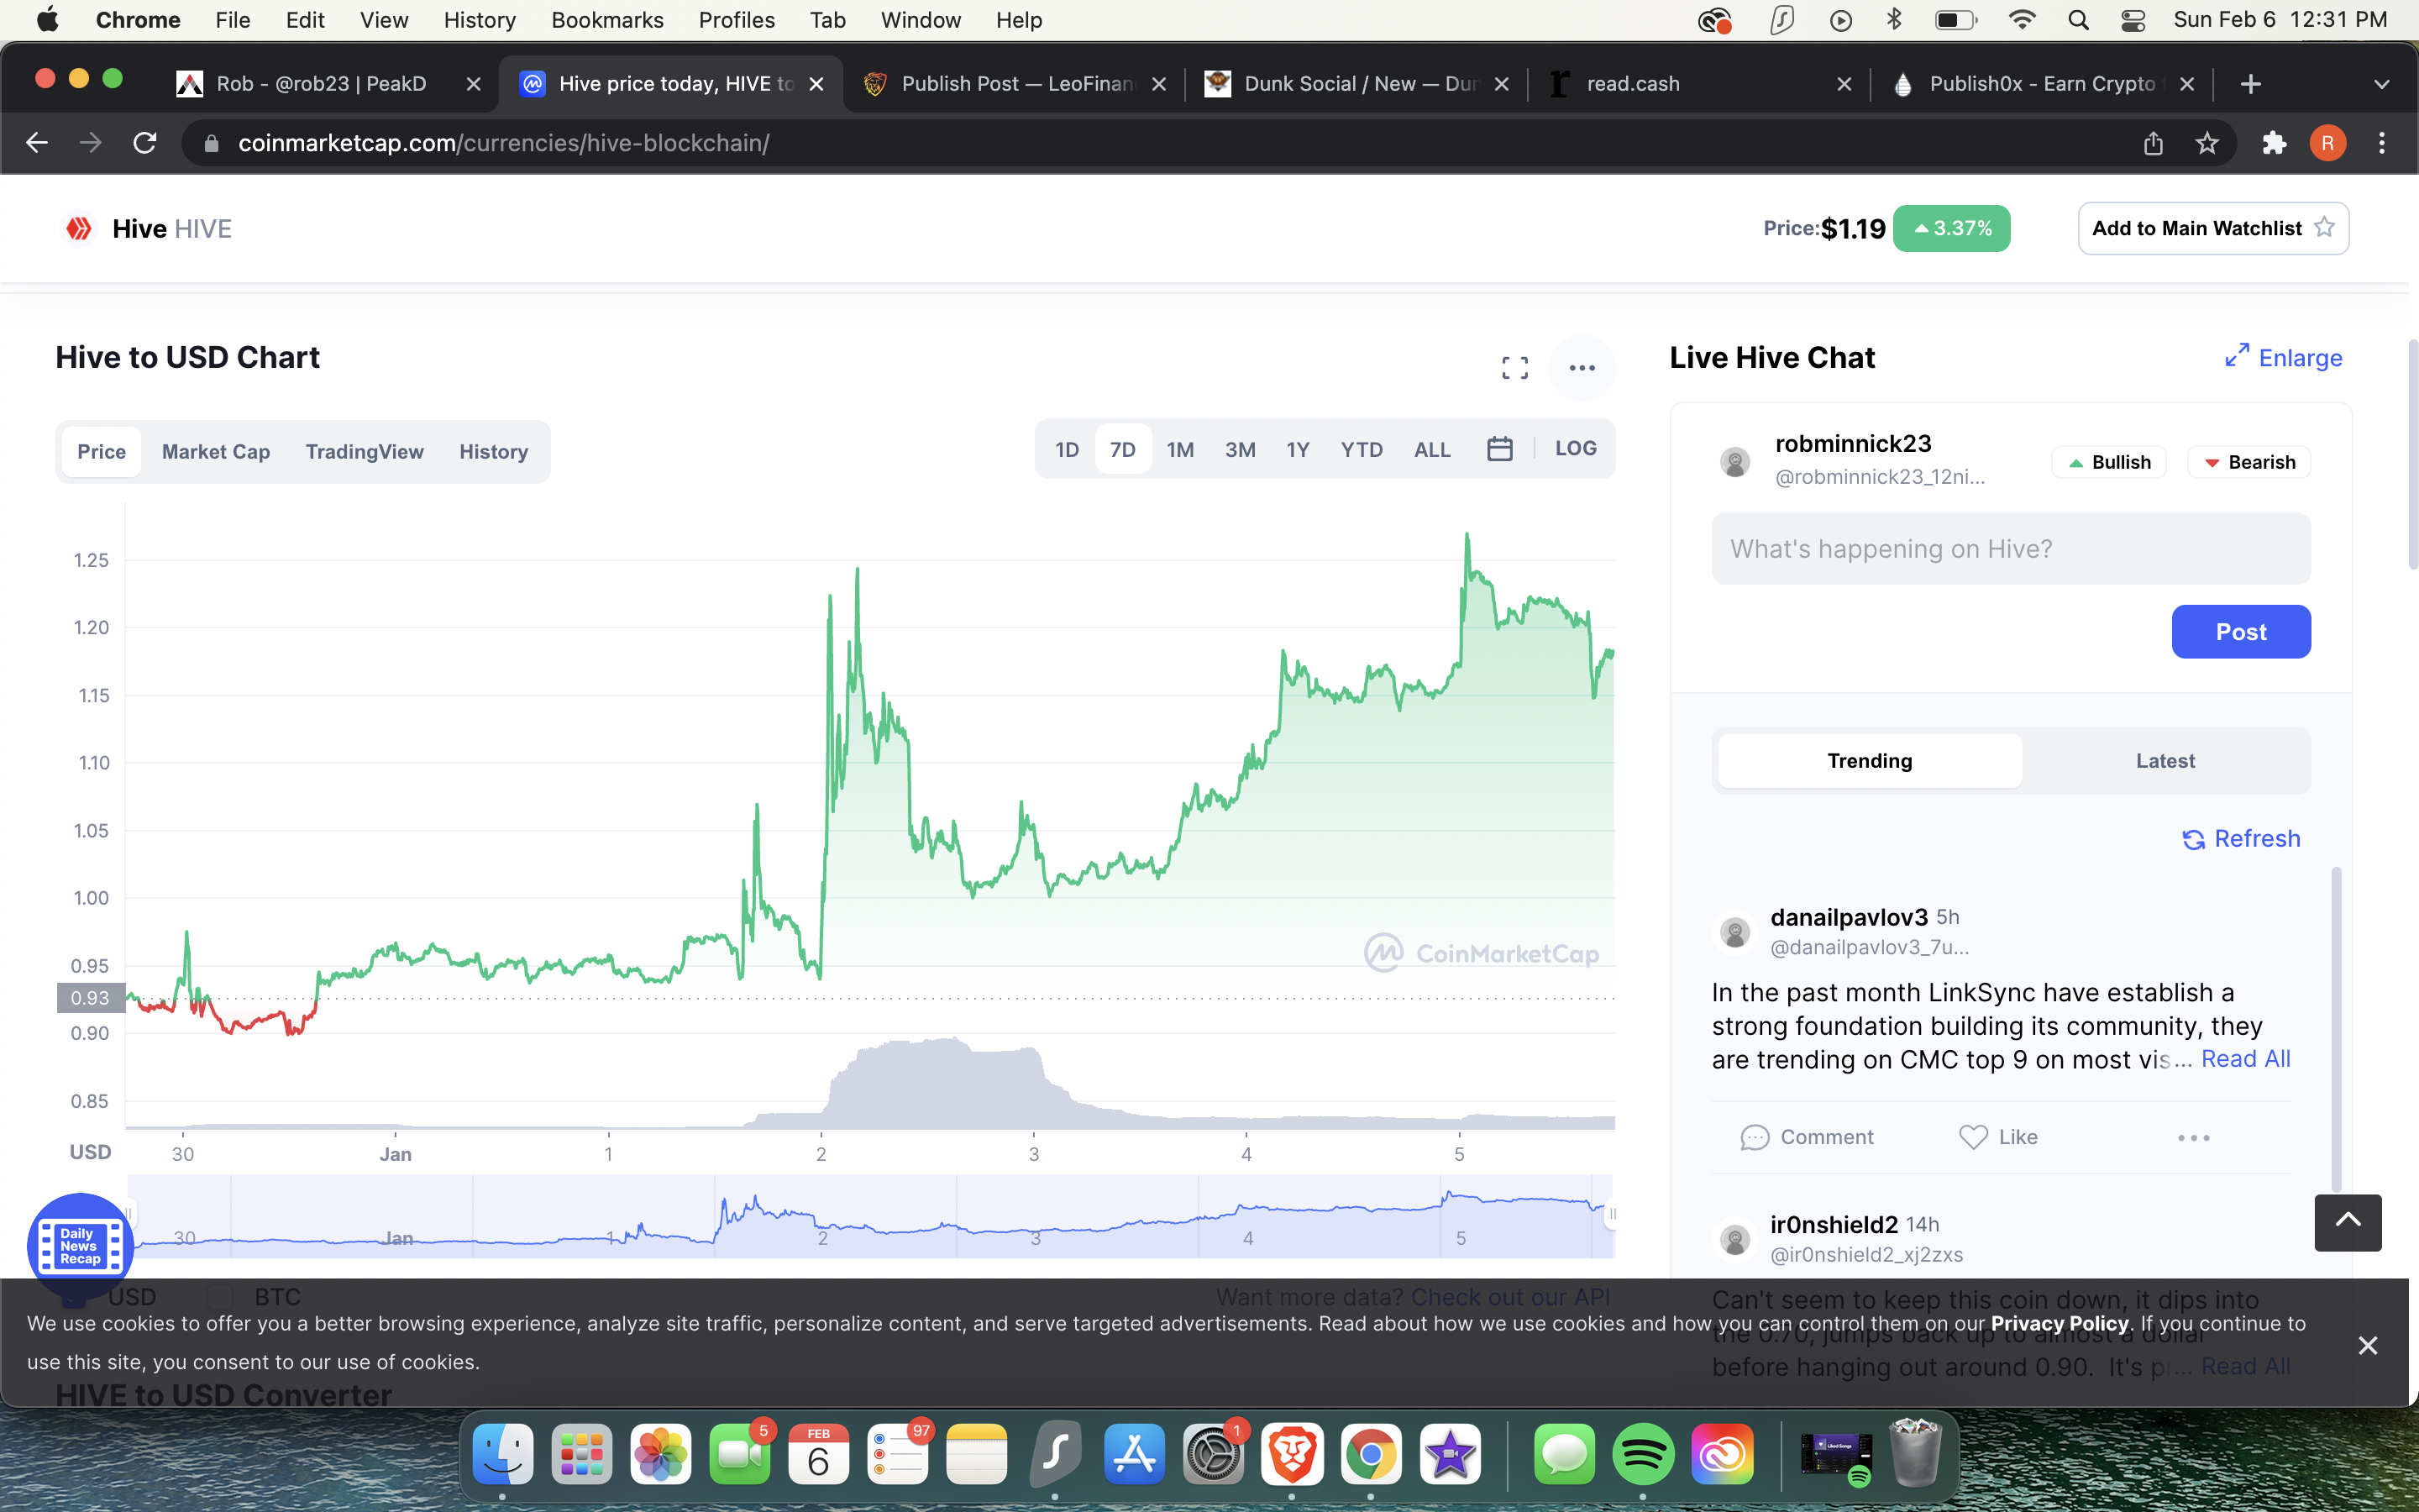The height and width of the screenshot is (1512, 2419).
Task: Click the right handle of chart range slider
Action: tap(1611, 1214)
